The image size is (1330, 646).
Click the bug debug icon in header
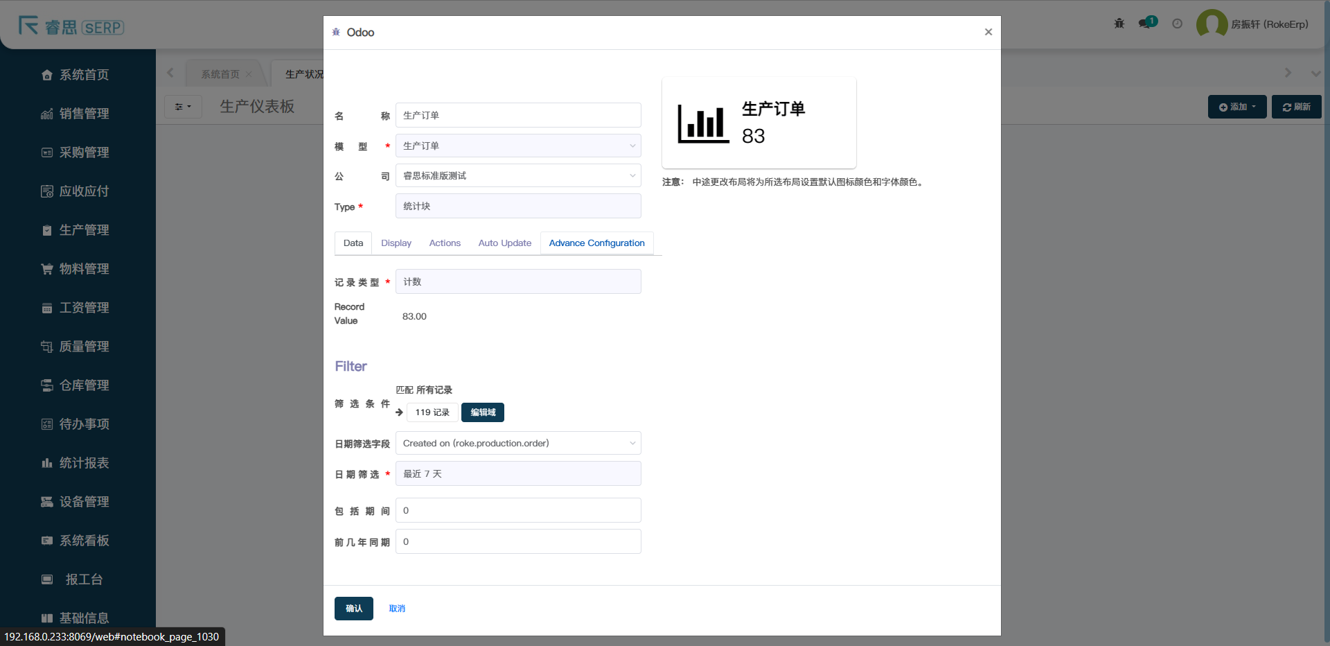point(1119,24)
